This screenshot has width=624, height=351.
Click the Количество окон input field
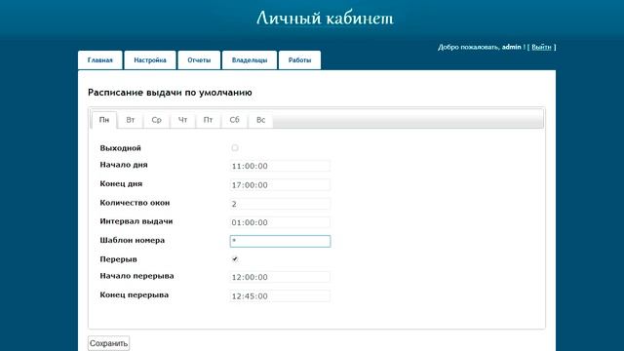point(280,204)
